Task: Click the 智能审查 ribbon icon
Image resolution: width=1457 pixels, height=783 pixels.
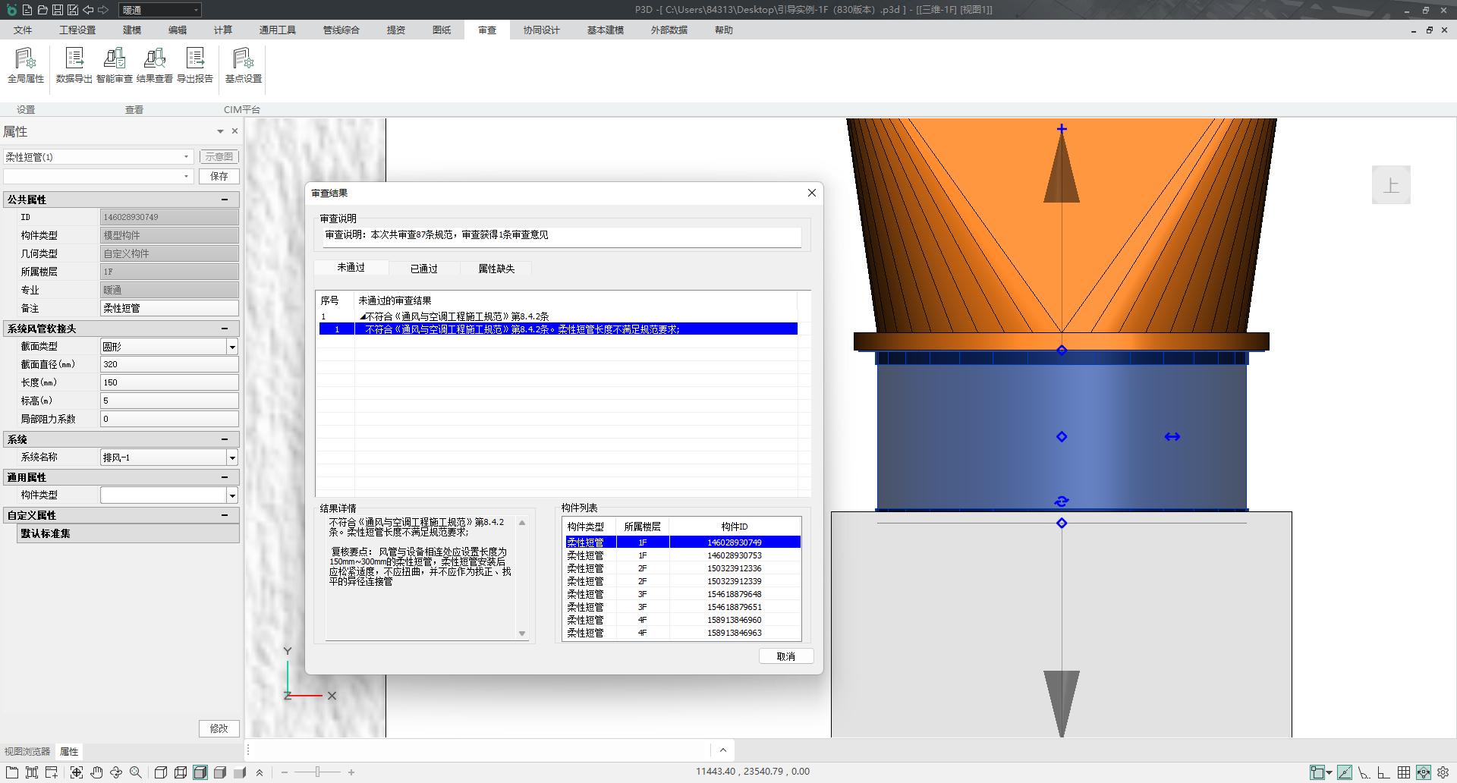Action: [115, 64]
